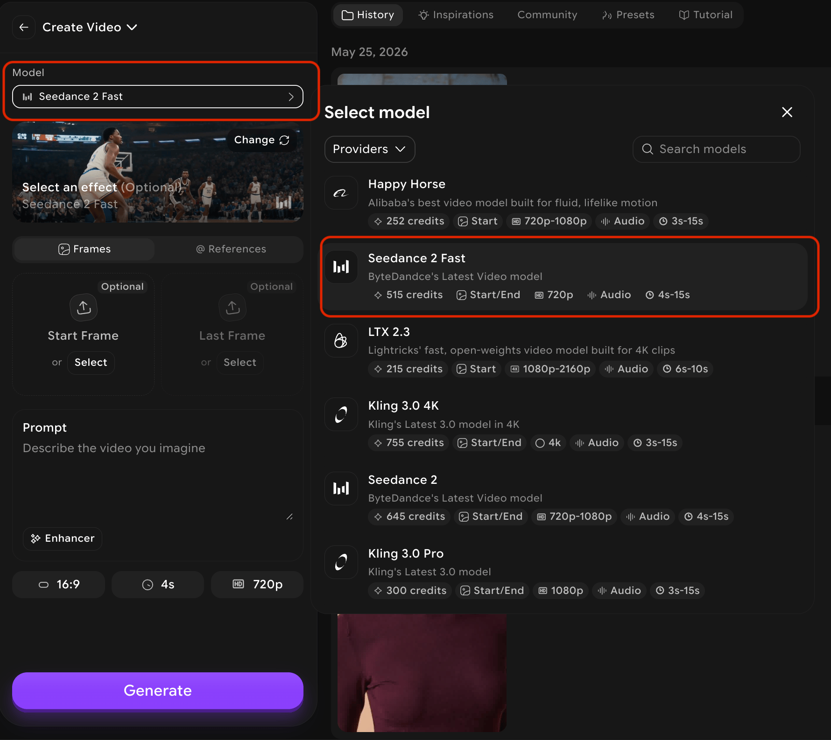The height and width of the screenshot is (740, 831).
Task: Click the Happy Horse model logo icon
Action: tap(341, 193)
